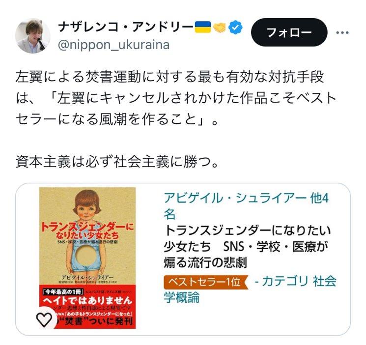Open the book title トランスジェンダーになりたい少女たち text
Screen dimensions: 366x345
(247, 246)
